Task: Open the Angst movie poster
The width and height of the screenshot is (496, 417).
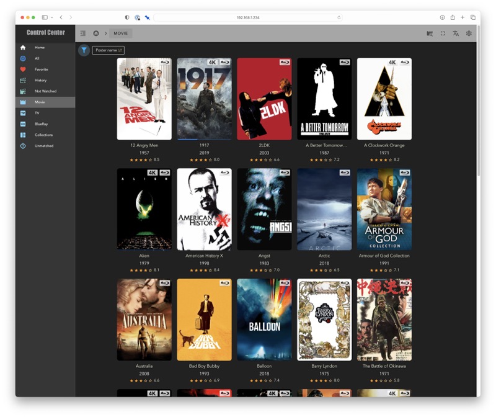Action: [264, 209]
